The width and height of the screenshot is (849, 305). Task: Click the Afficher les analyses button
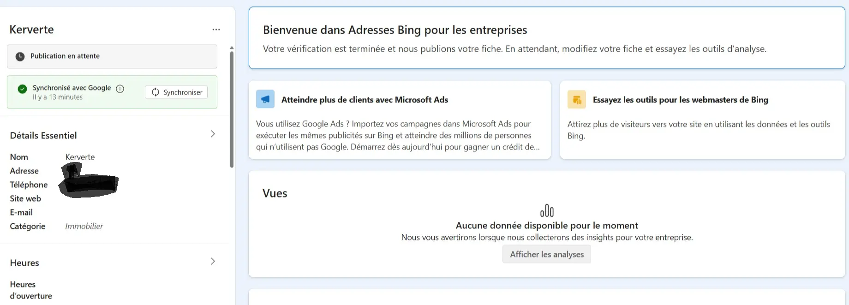546,254
